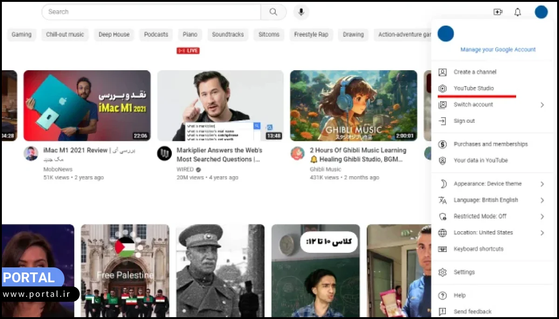Click the red LIVE badge
559x319 pixels.
pyautogui.click(x=188, y=50)
